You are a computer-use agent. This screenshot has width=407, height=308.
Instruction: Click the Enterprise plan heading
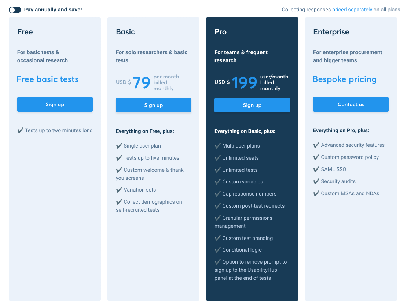pyautogui.click(x=331, y=32)
